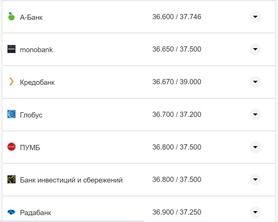Click the A-Банк rate 36.600 / 37.746
The height and width of the screenshot is (222, 278).
coord(177,17)
